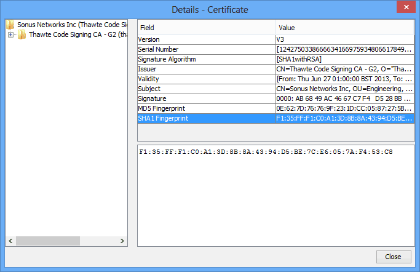Click the Thawte Code Signing CA certificate icon

click(x=22, y=35)
